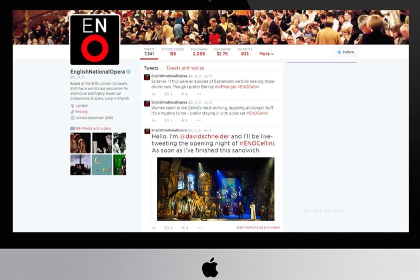The height and width of the screenshot is (280, 420).
Task: Click the ENO profile avatar image
Action: 95,40
